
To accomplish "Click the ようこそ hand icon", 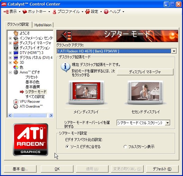I will tap(16, 33).
